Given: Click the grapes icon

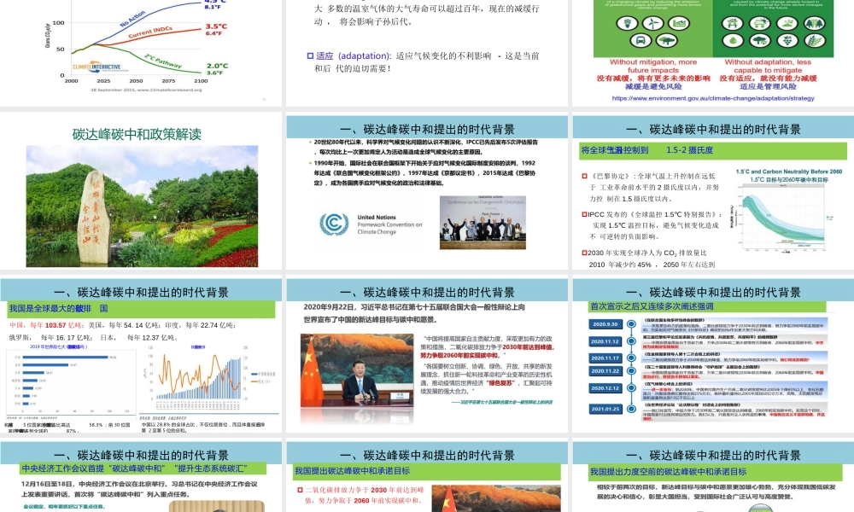Looking at the screenshot, I should (x=787, y=40).
